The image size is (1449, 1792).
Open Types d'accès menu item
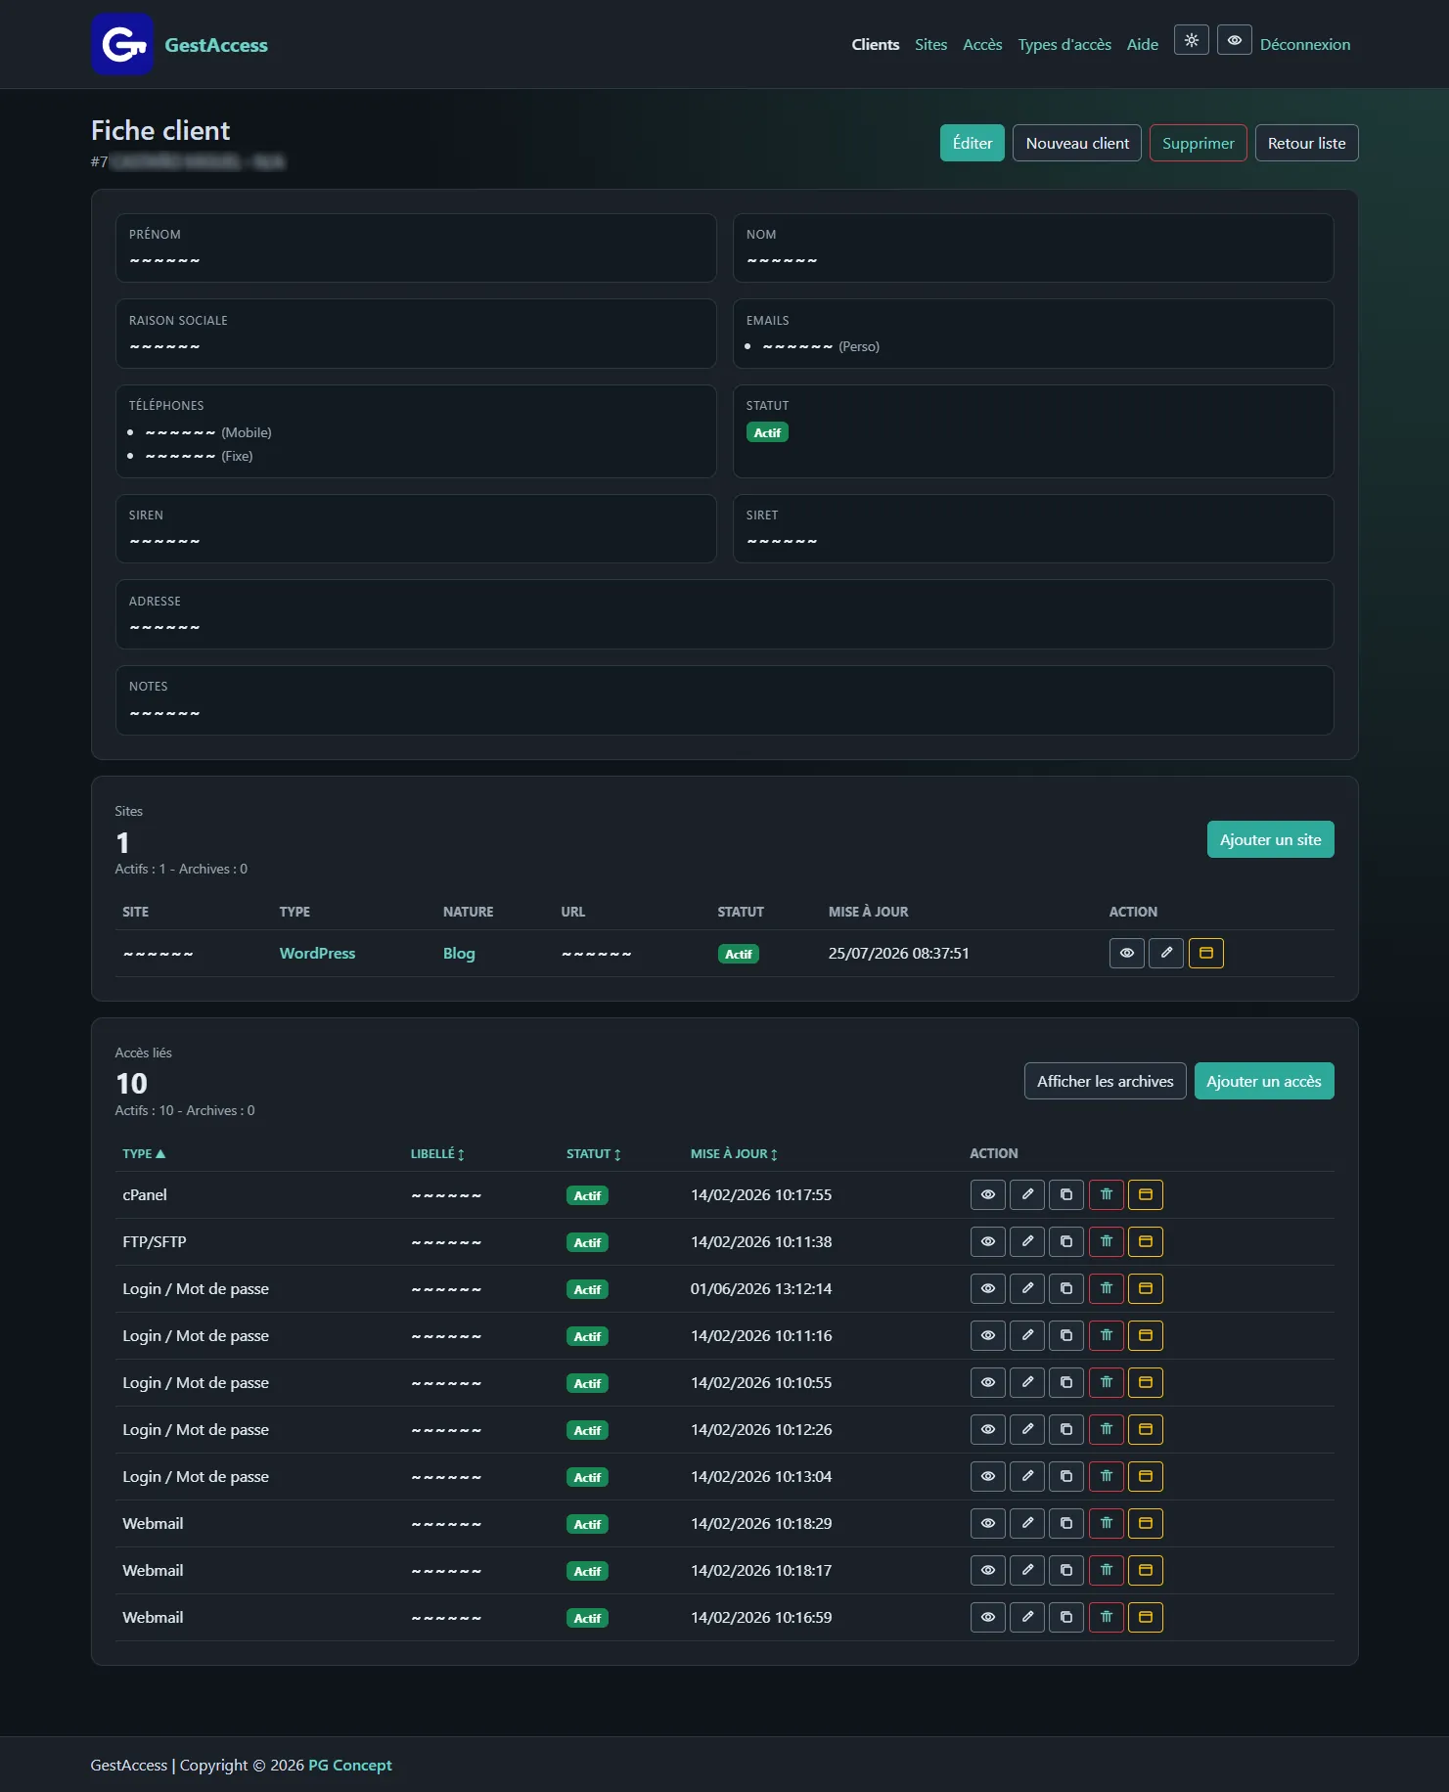1064,44
